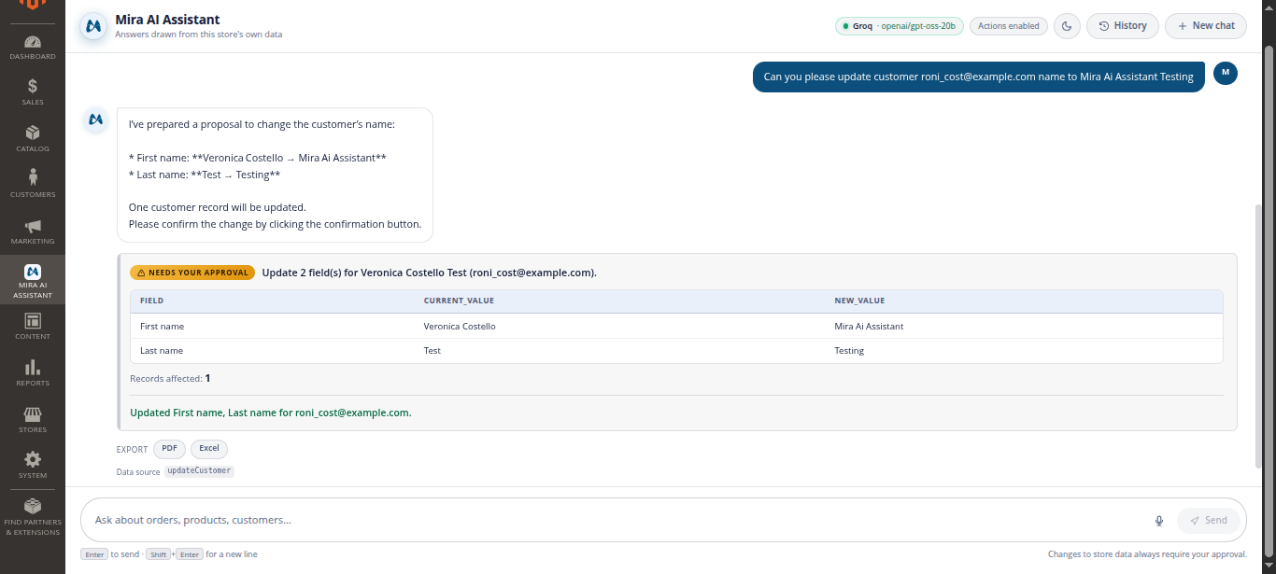Open the Sales menu in sidebar
Image resolution: width=1276 pixels, height=574 pixels.
[x=33, y=92]
